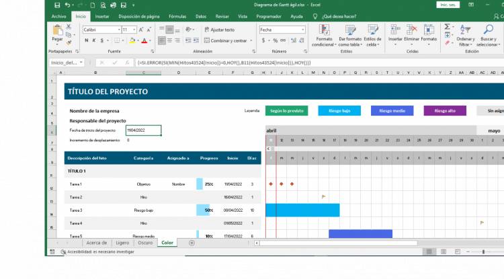Click the Riesgo bajo legend box

(x=339, y=110)
